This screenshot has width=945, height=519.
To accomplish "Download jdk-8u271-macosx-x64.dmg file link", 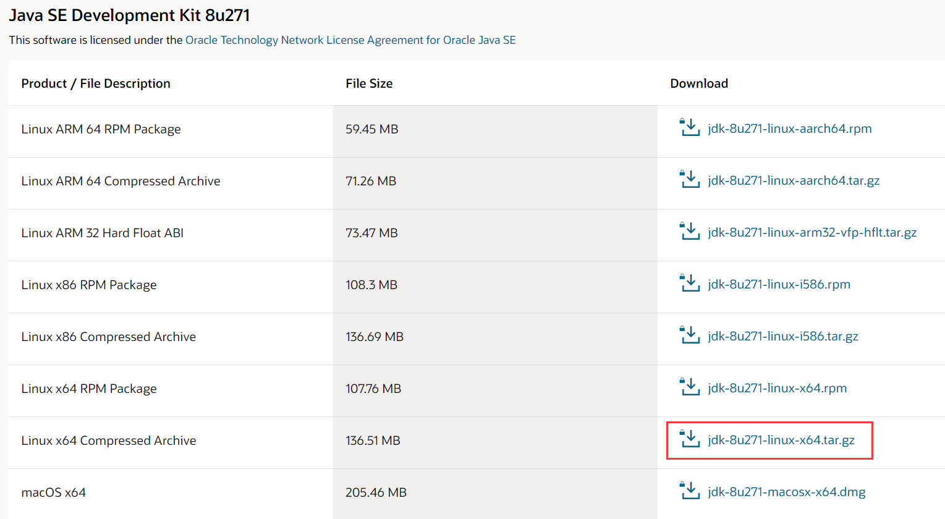I will click(786, 492).
